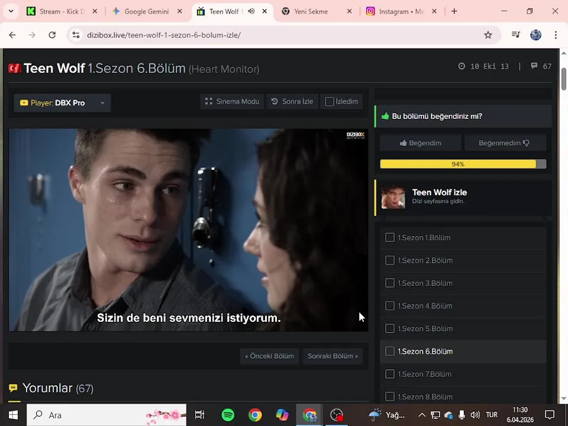
Task: Open Spotify from the taskbar
Action: [x=228, y=415]
